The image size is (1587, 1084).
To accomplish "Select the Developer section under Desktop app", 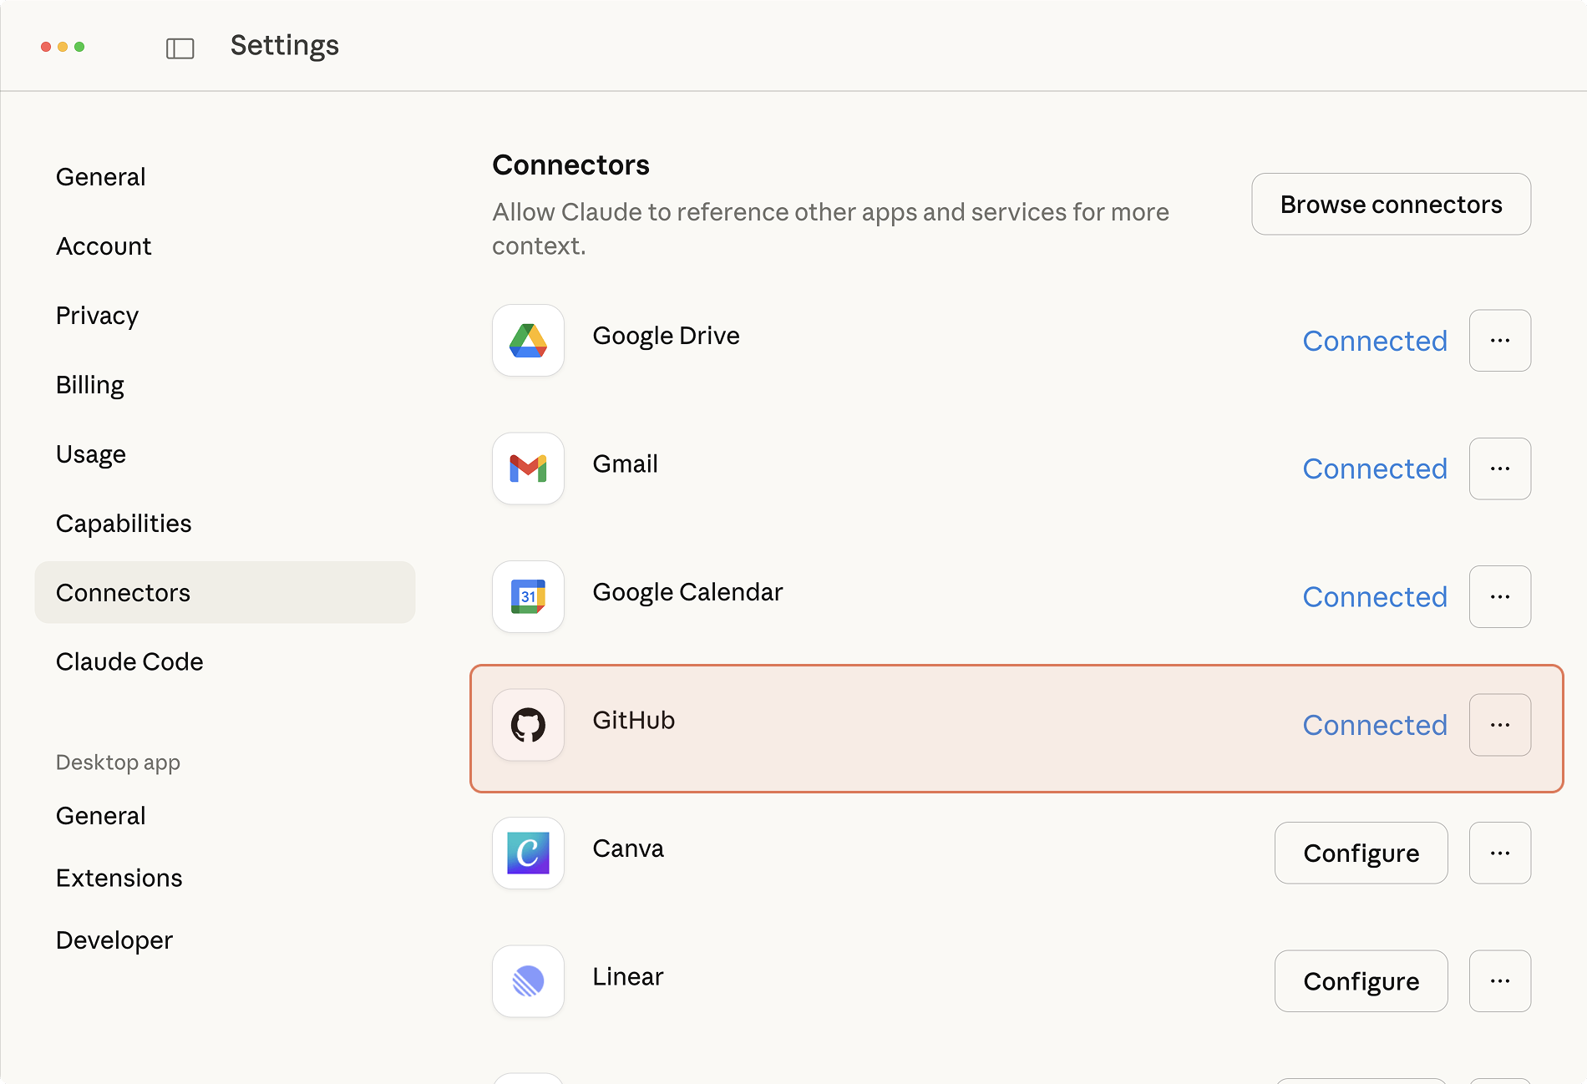I will (x=114, y=940).
